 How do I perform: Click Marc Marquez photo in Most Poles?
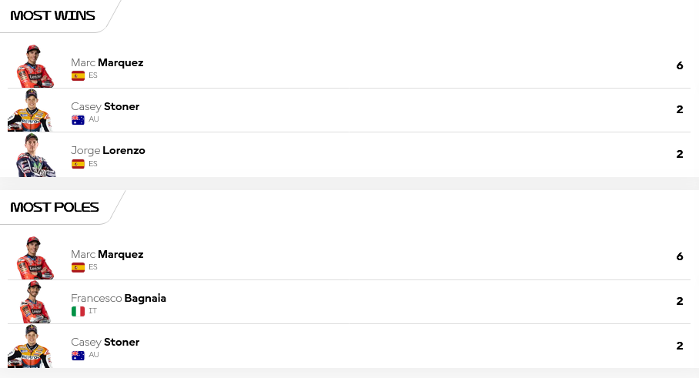click(35, 258)
